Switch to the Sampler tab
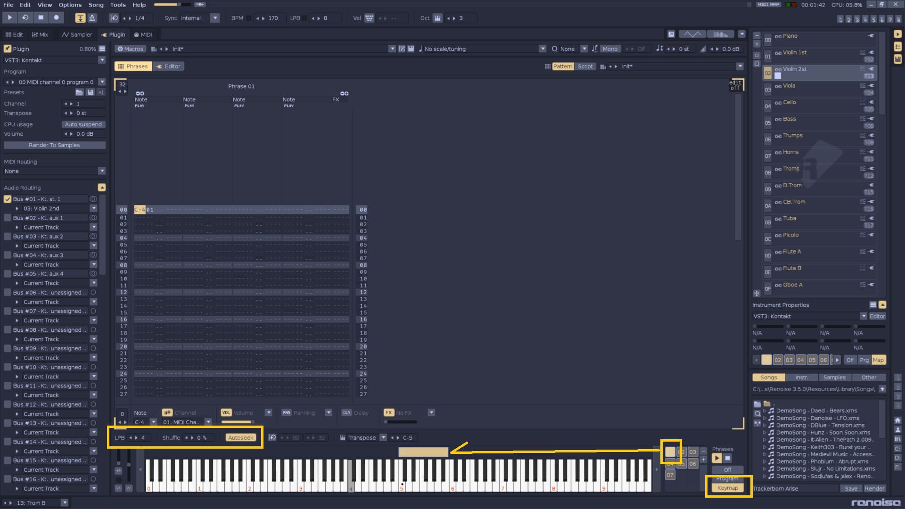The width and height of the screenshot is (905, 509). click(77, 34)
